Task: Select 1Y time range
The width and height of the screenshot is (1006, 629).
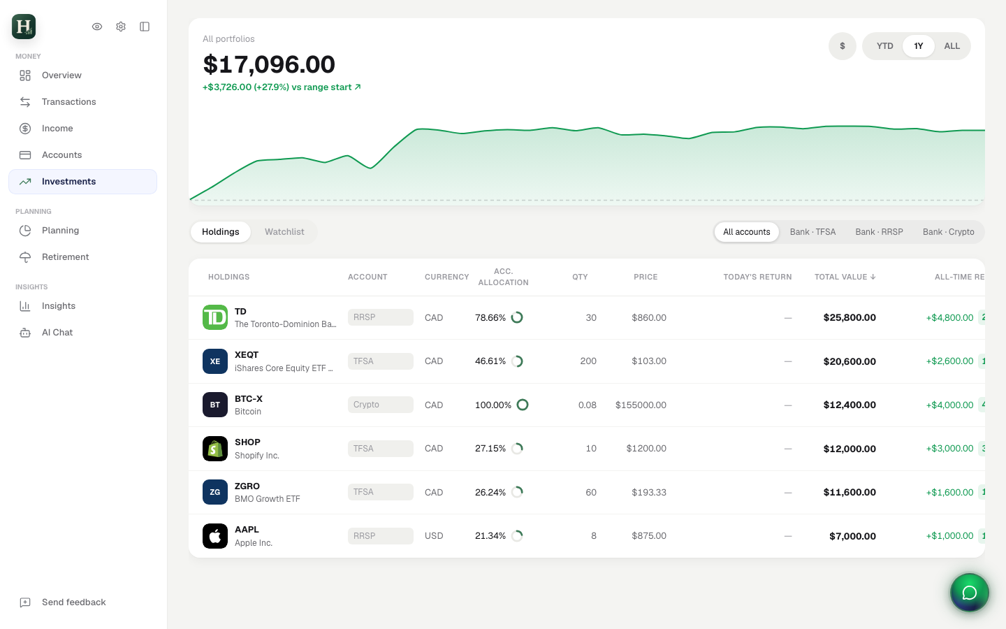Action: (x=919, y=46)
